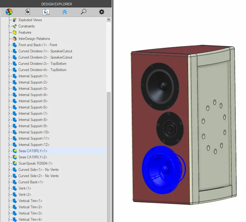Click the structure view layout icon

(x=46, y=12)
